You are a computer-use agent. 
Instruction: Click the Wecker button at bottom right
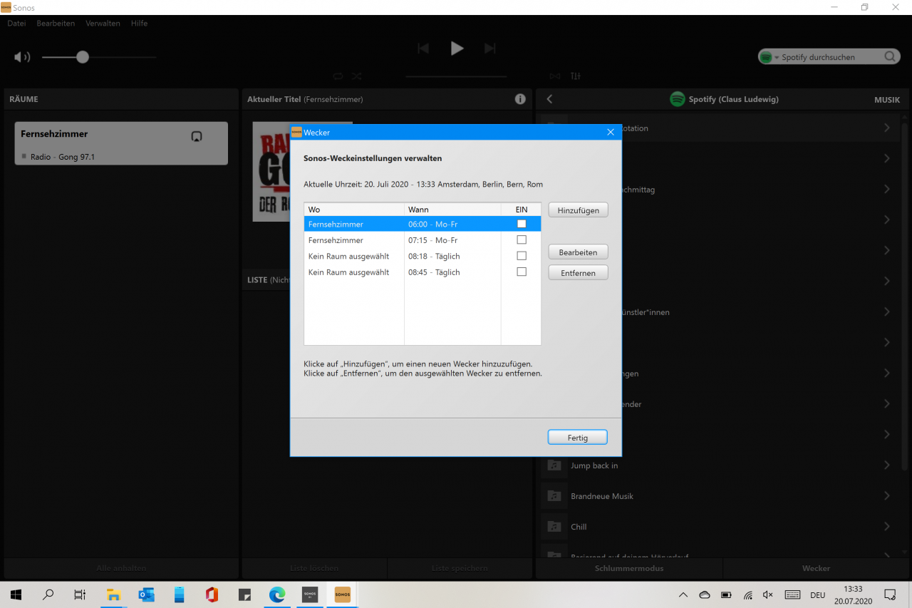pyautogui.click(x=816, y=569)
